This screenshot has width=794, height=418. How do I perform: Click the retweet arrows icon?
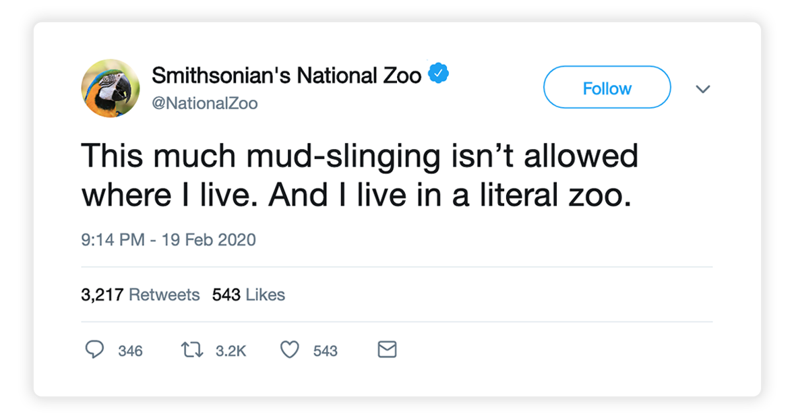[x=192, y=350]
